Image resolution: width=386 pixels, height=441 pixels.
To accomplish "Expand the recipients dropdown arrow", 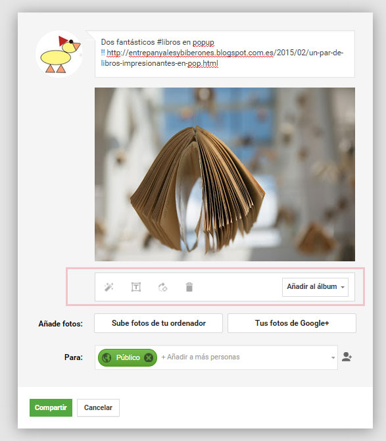I will (333, 357).
